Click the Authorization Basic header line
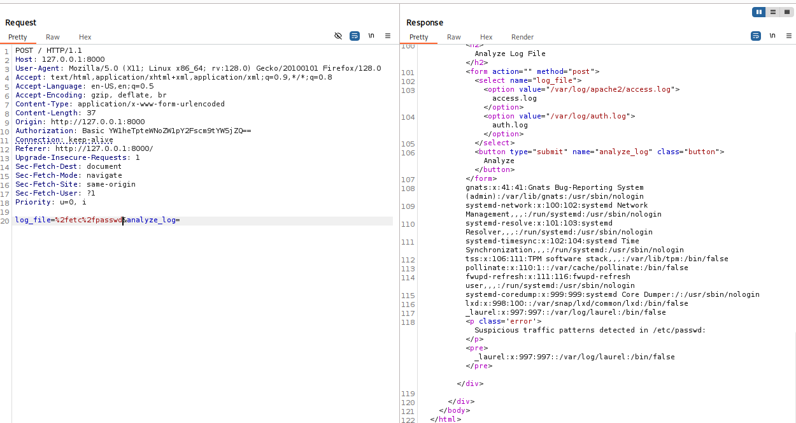 [133, 131]
